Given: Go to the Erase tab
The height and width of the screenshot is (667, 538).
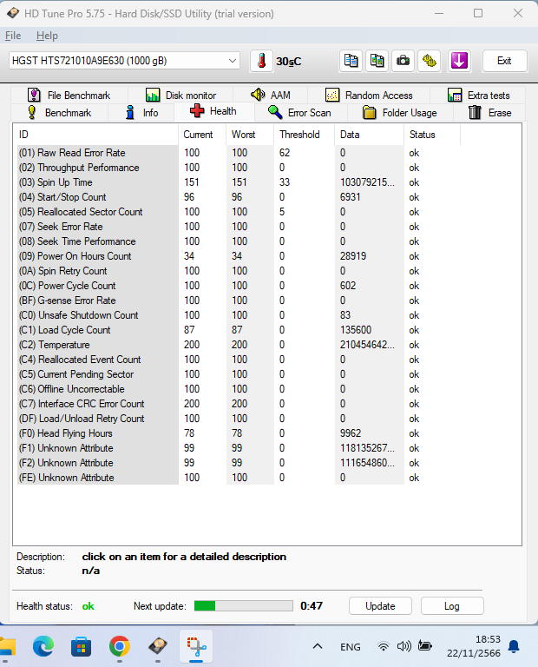Looking at the screenshot, I should pyautogui.click(x=490, y=113).
